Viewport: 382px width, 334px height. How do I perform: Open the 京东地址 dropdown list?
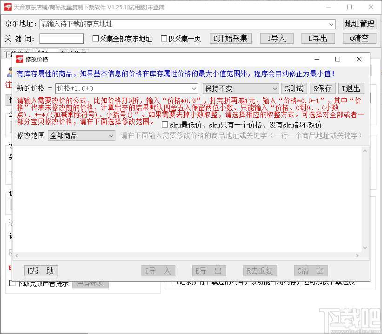(330, 24)
